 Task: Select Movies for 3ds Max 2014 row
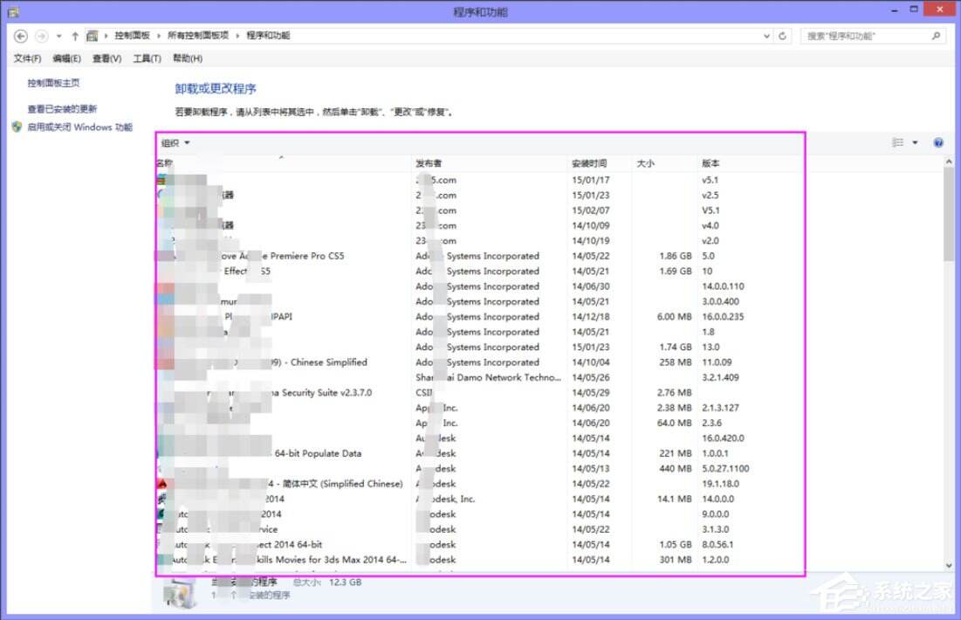click(478, 559)
